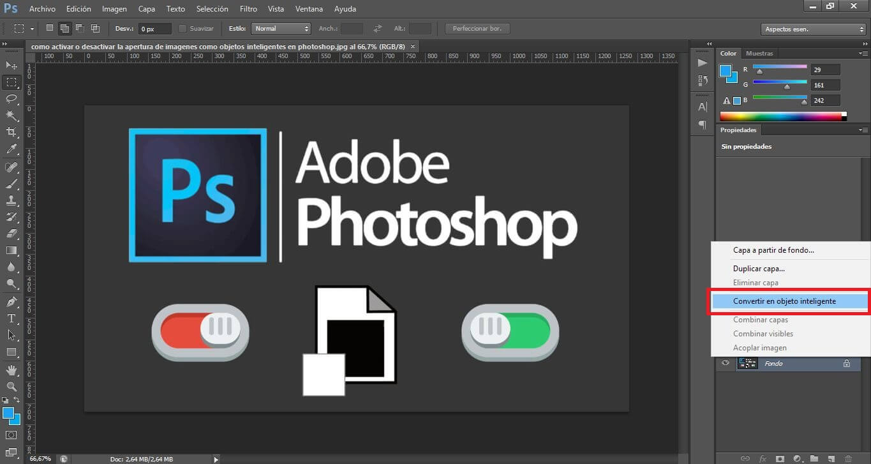Choose Add to selection mode
871x464 pixels.
(x=65, y=28)
